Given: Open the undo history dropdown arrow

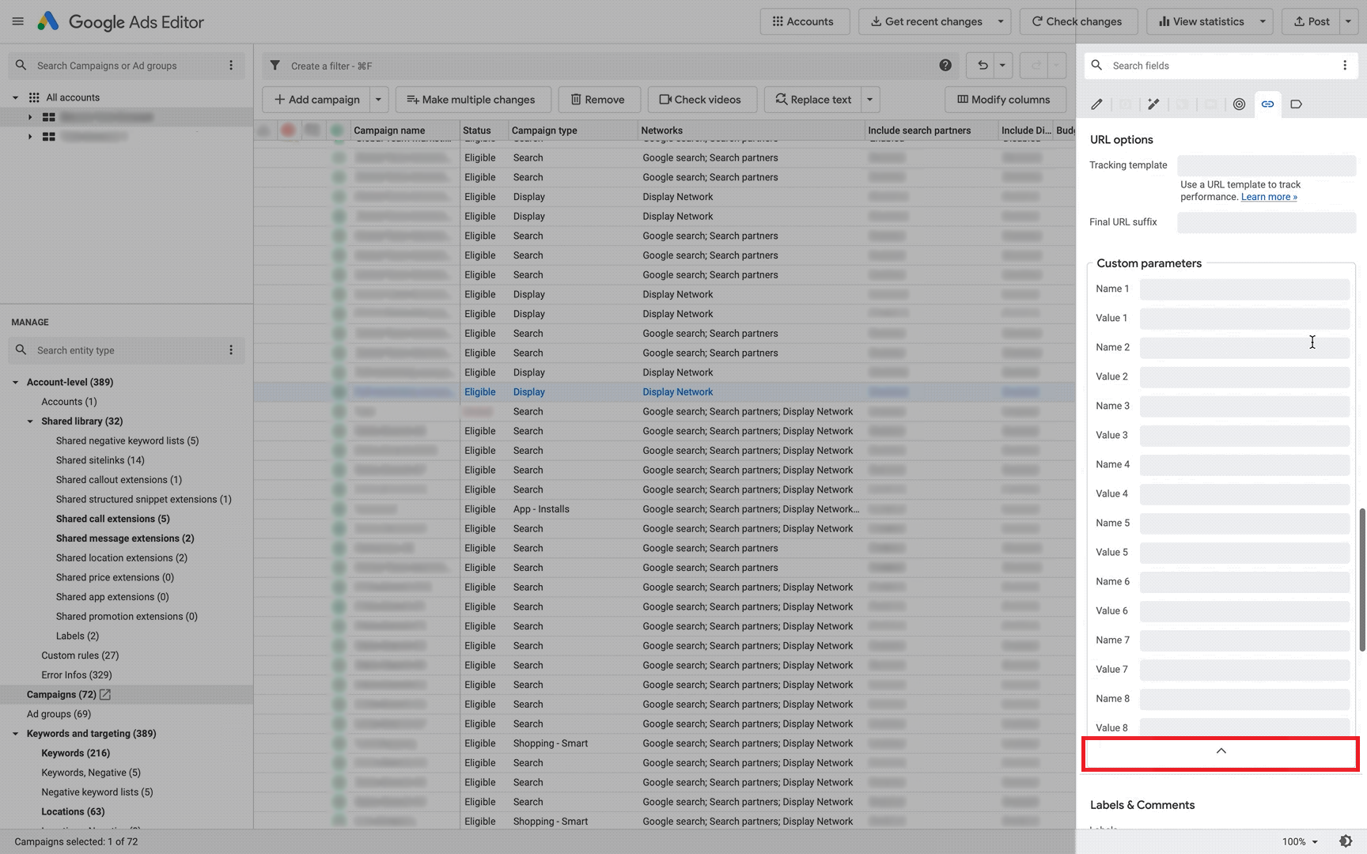Looking at the screenshot, I should tap(1002, 66).
